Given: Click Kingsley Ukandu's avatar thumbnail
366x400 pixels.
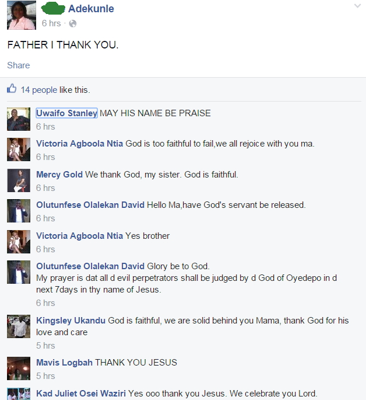Looking at the screenshot, I should point(19,326).
